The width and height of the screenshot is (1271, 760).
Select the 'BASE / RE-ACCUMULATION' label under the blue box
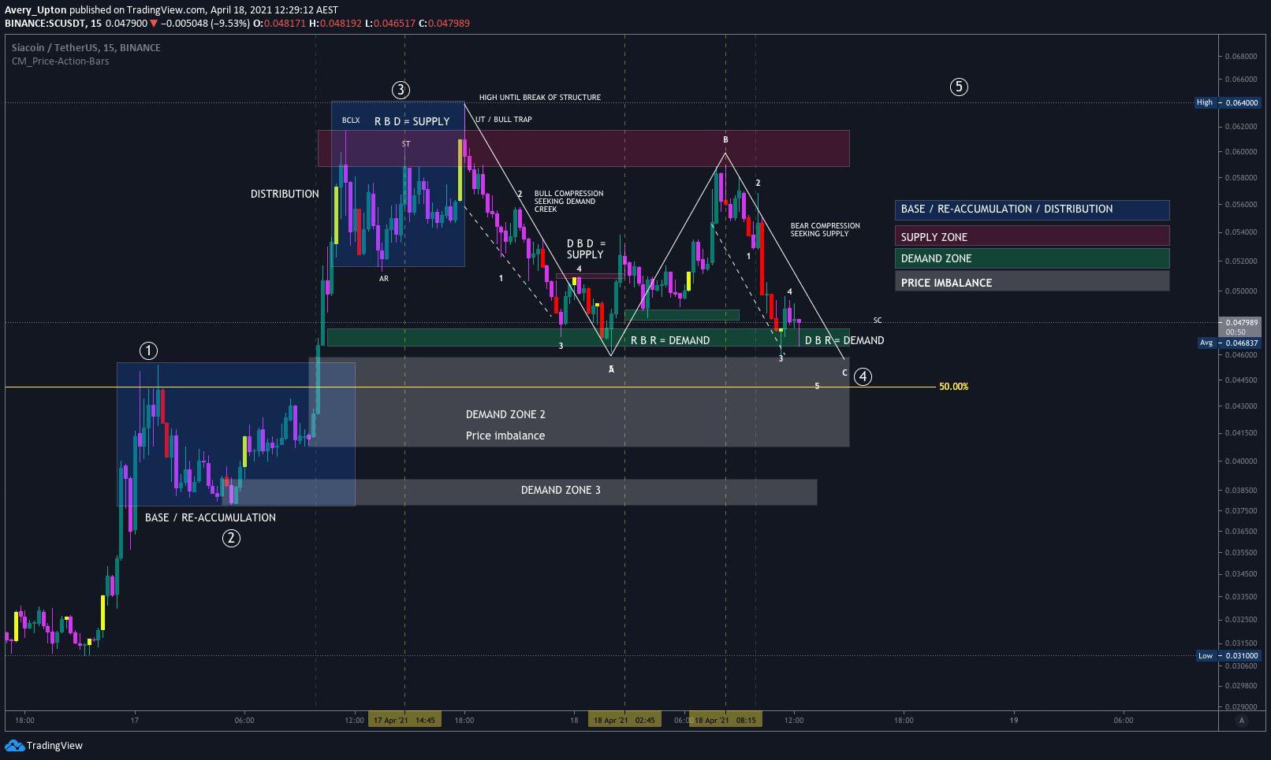(211, 517)
